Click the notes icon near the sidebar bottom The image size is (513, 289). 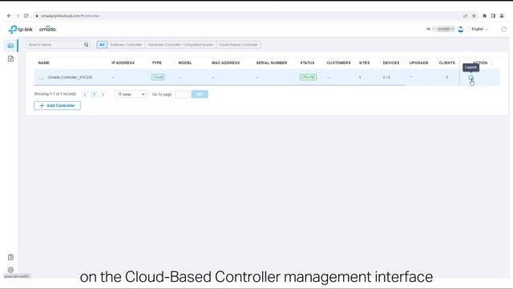(10, 257)
